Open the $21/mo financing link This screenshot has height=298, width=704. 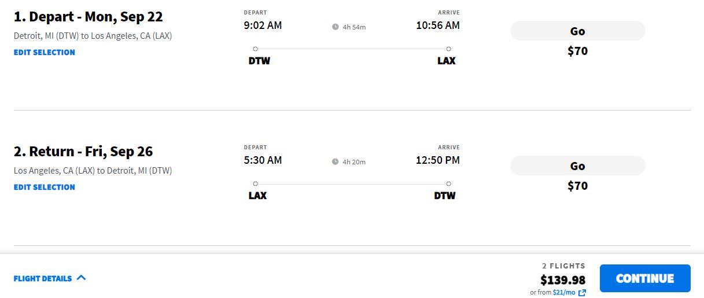[x=564, y=293]
